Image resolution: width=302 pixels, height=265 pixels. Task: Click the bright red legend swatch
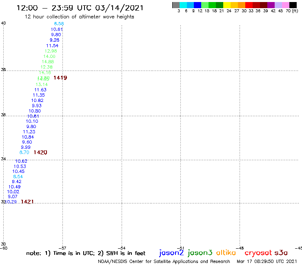pyautogui.click(x=249, y=5)
